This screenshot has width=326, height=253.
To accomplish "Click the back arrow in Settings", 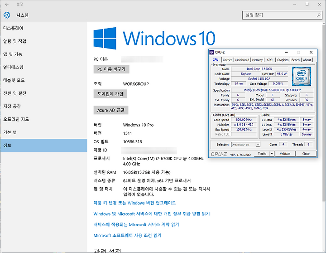I will [x=7, y=4].
